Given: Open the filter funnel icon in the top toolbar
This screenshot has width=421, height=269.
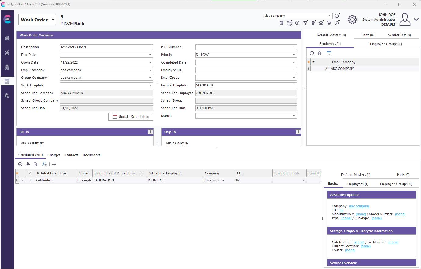Looking at the screenshot, I should pyautogui.click(x=305, y=23).
